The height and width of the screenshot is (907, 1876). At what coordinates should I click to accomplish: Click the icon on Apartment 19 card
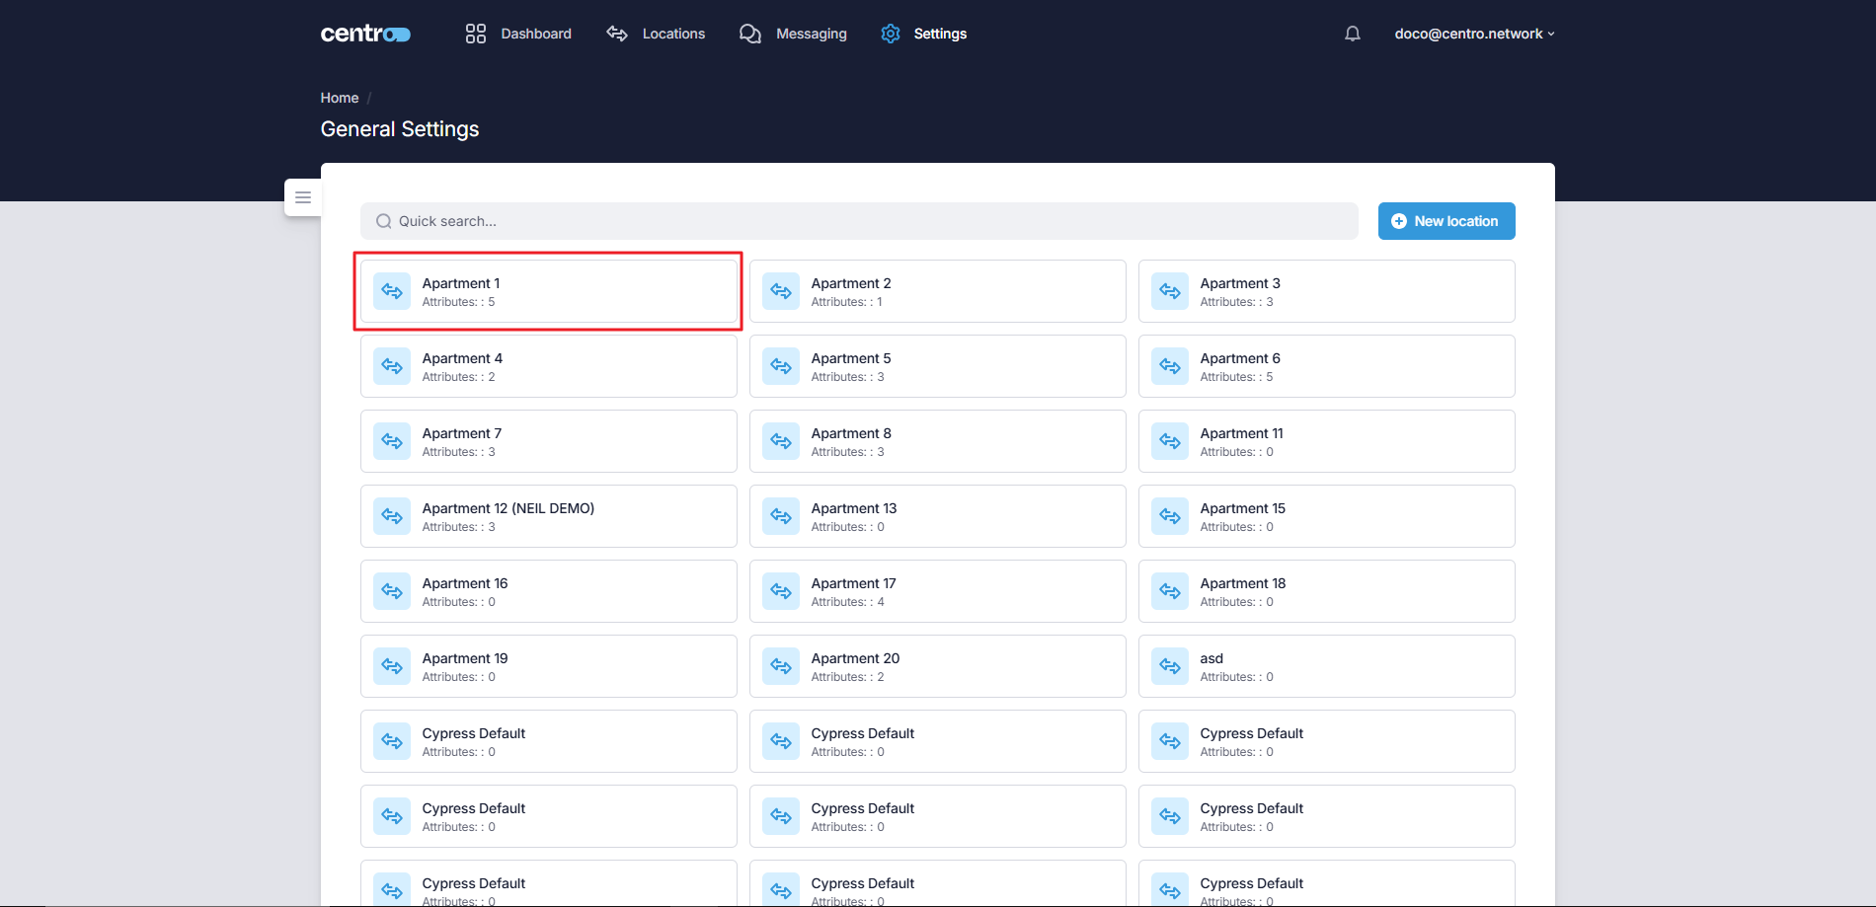click(x=392, y=666)
